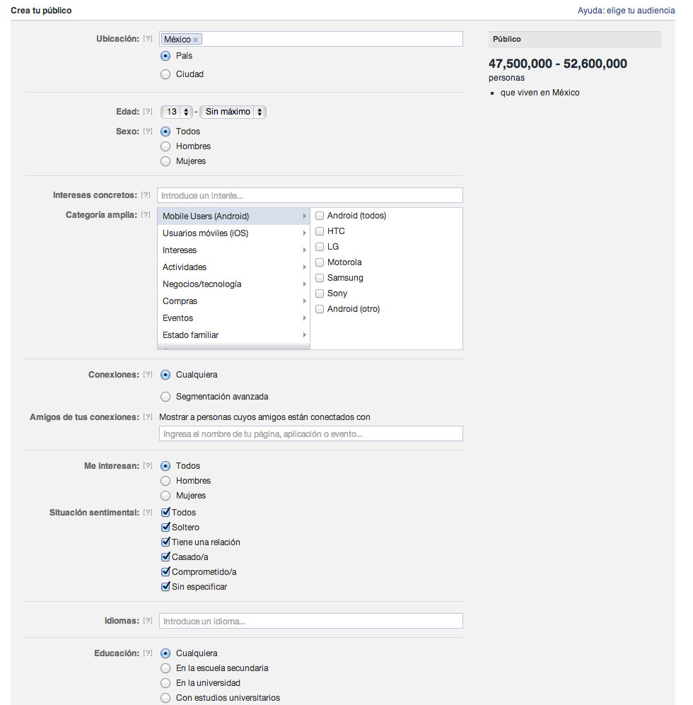Select the Negocios/tecnología category item

point(233,284)
